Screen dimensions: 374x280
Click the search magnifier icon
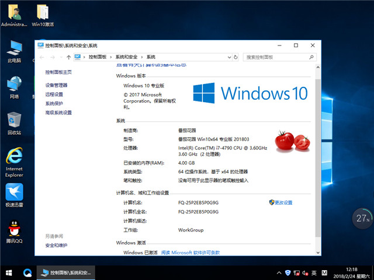[311, 57]
